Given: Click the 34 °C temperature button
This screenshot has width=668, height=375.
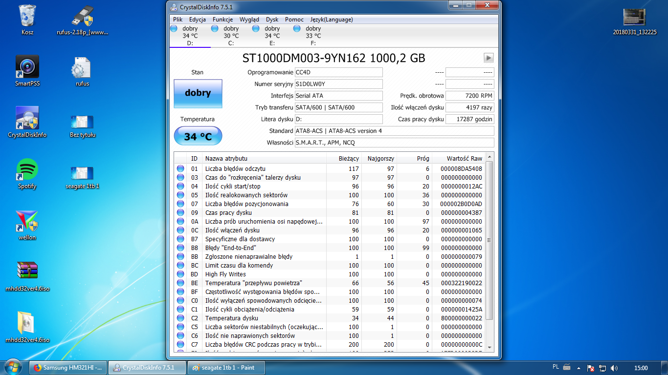Looking at the screenshot, I should (198, 136).
